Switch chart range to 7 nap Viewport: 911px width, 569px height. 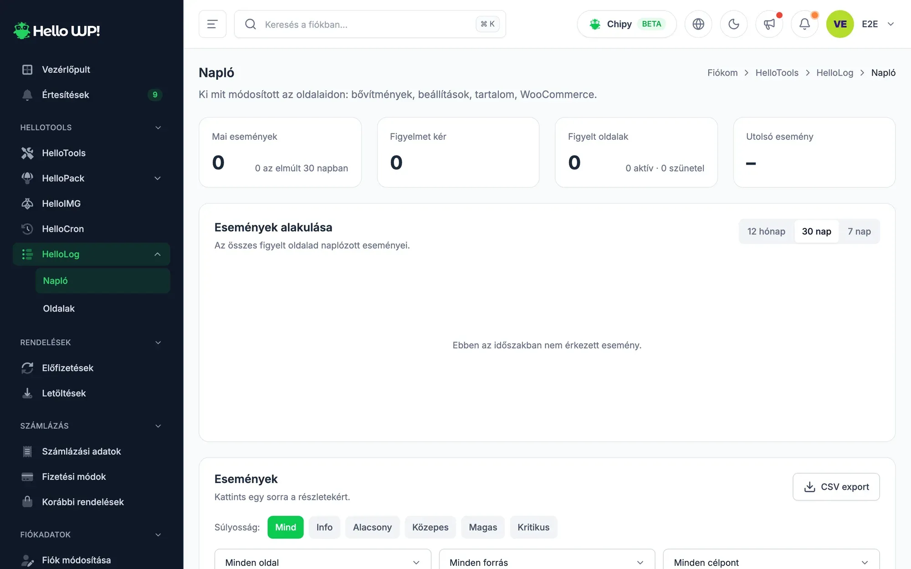point(859,231)
